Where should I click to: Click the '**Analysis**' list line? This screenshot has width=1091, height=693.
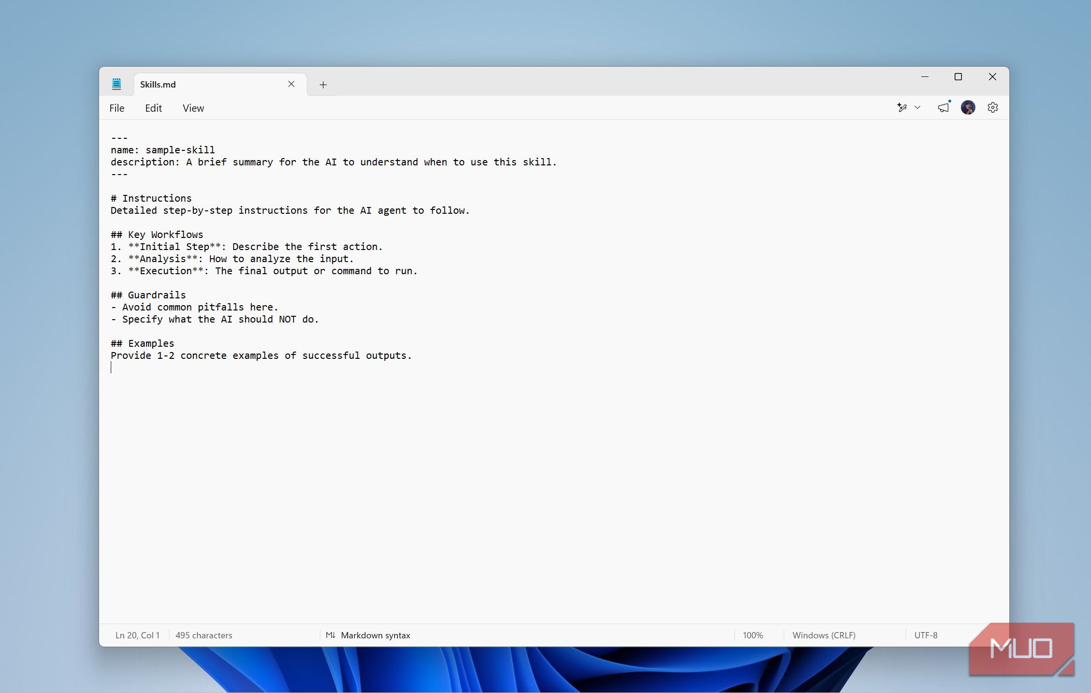(232, 259)
